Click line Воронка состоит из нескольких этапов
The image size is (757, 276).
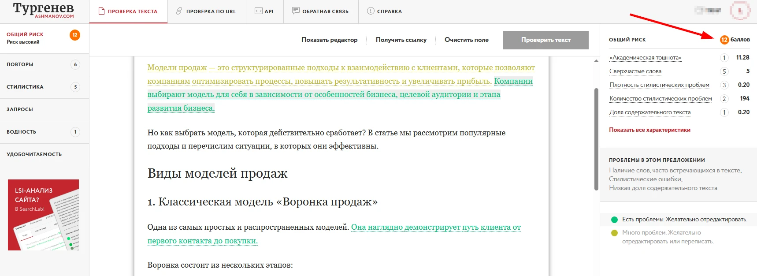click(x=220, y=265)
